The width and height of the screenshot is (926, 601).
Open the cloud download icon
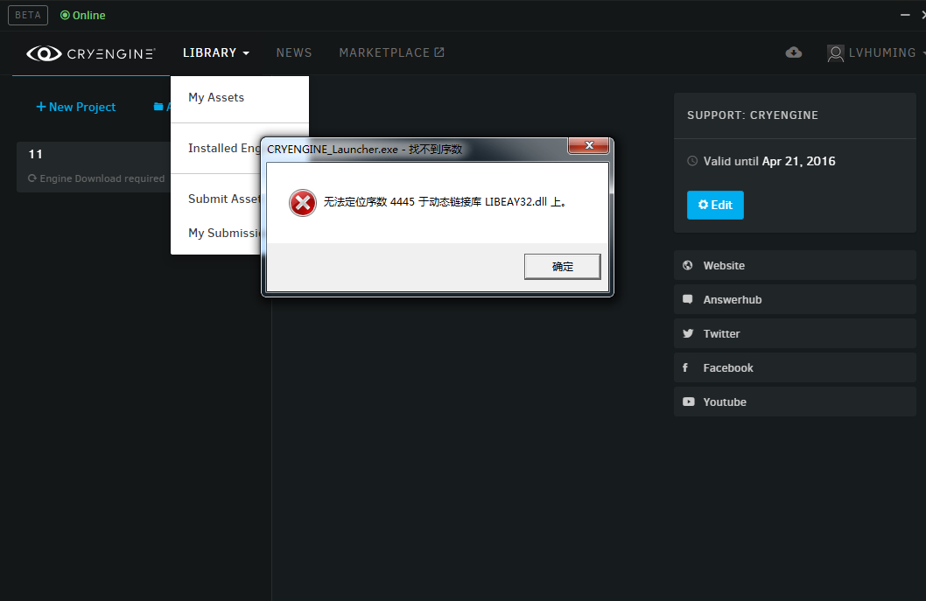(794, 52)
